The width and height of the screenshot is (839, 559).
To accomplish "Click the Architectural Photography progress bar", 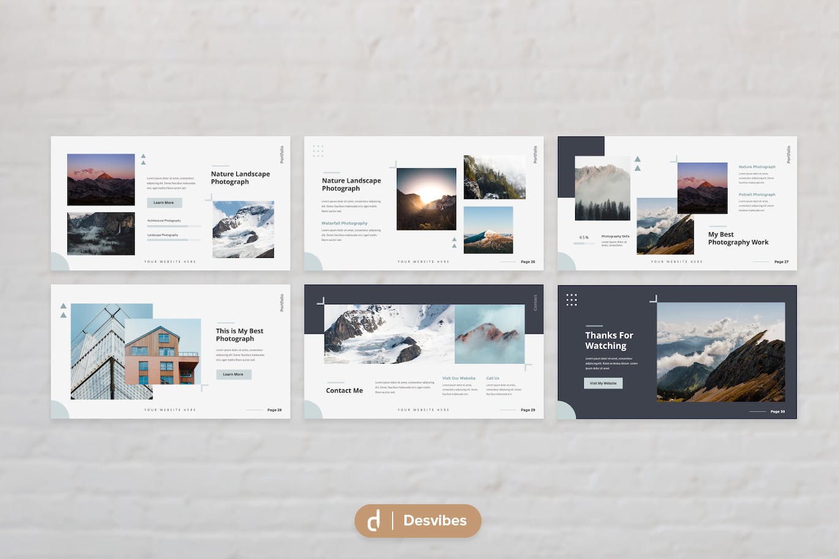I will (174, 226).
